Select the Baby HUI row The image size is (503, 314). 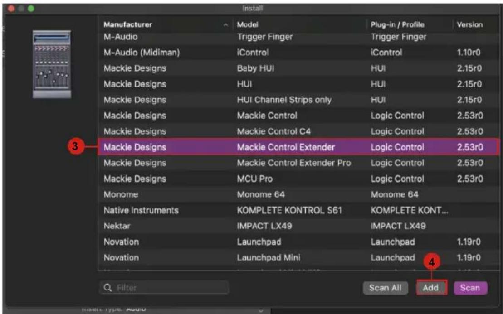[x=298, y=68]
